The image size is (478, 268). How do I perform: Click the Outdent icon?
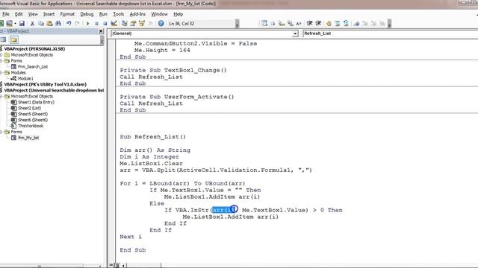point(318,23)
